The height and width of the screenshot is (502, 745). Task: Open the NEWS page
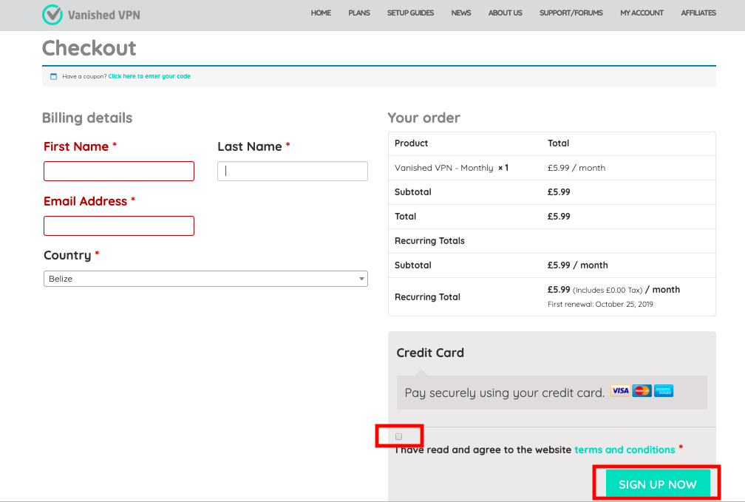point(461,13)
